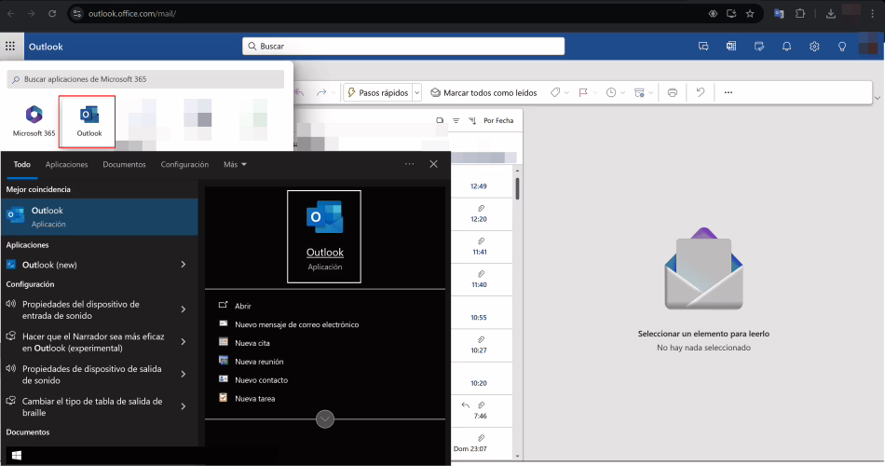Select Nuevo contacto action
The image size is (885, 466).
(262, 380)
